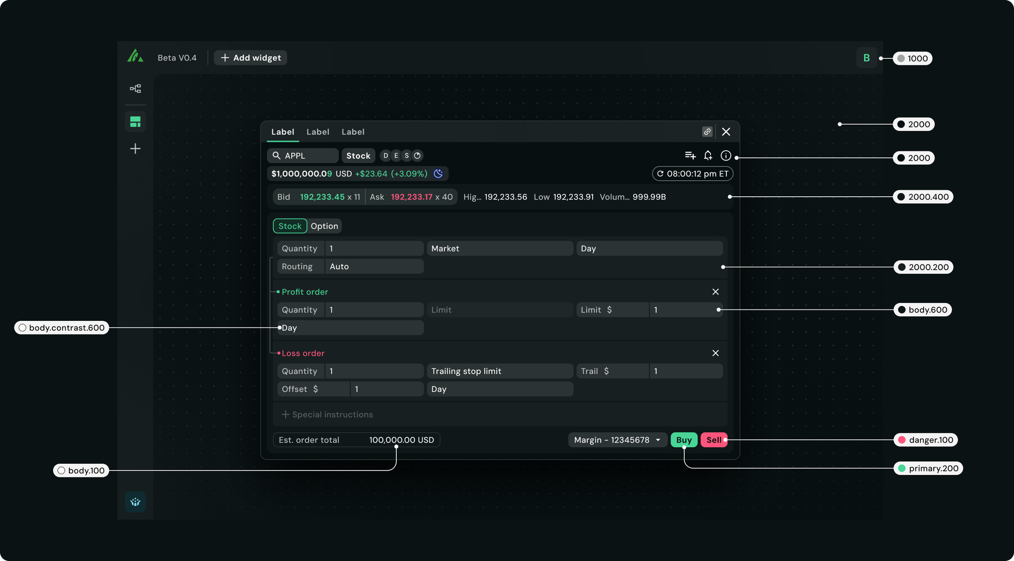Select the active underlined Label tab
This screenshot has width=1014, height=561.
283,132
